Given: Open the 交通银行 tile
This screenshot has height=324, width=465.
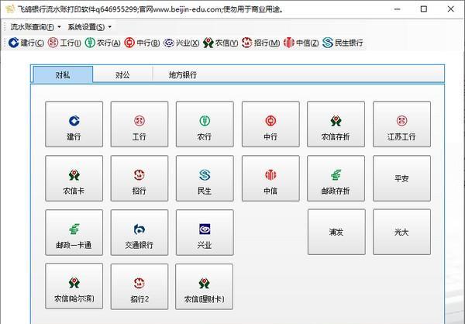Looking at the screenshot, I should click(x=139, y=233).
